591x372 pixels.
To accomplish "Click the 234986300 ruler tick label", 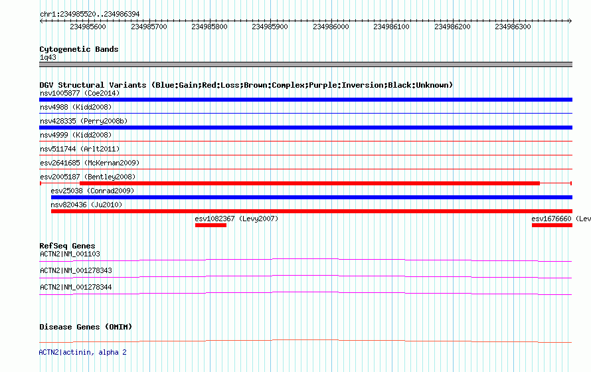I will tap(513, 27).
